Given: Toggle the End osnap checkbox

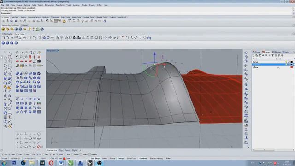Looking at the screenshot, I should click(3, 154).
